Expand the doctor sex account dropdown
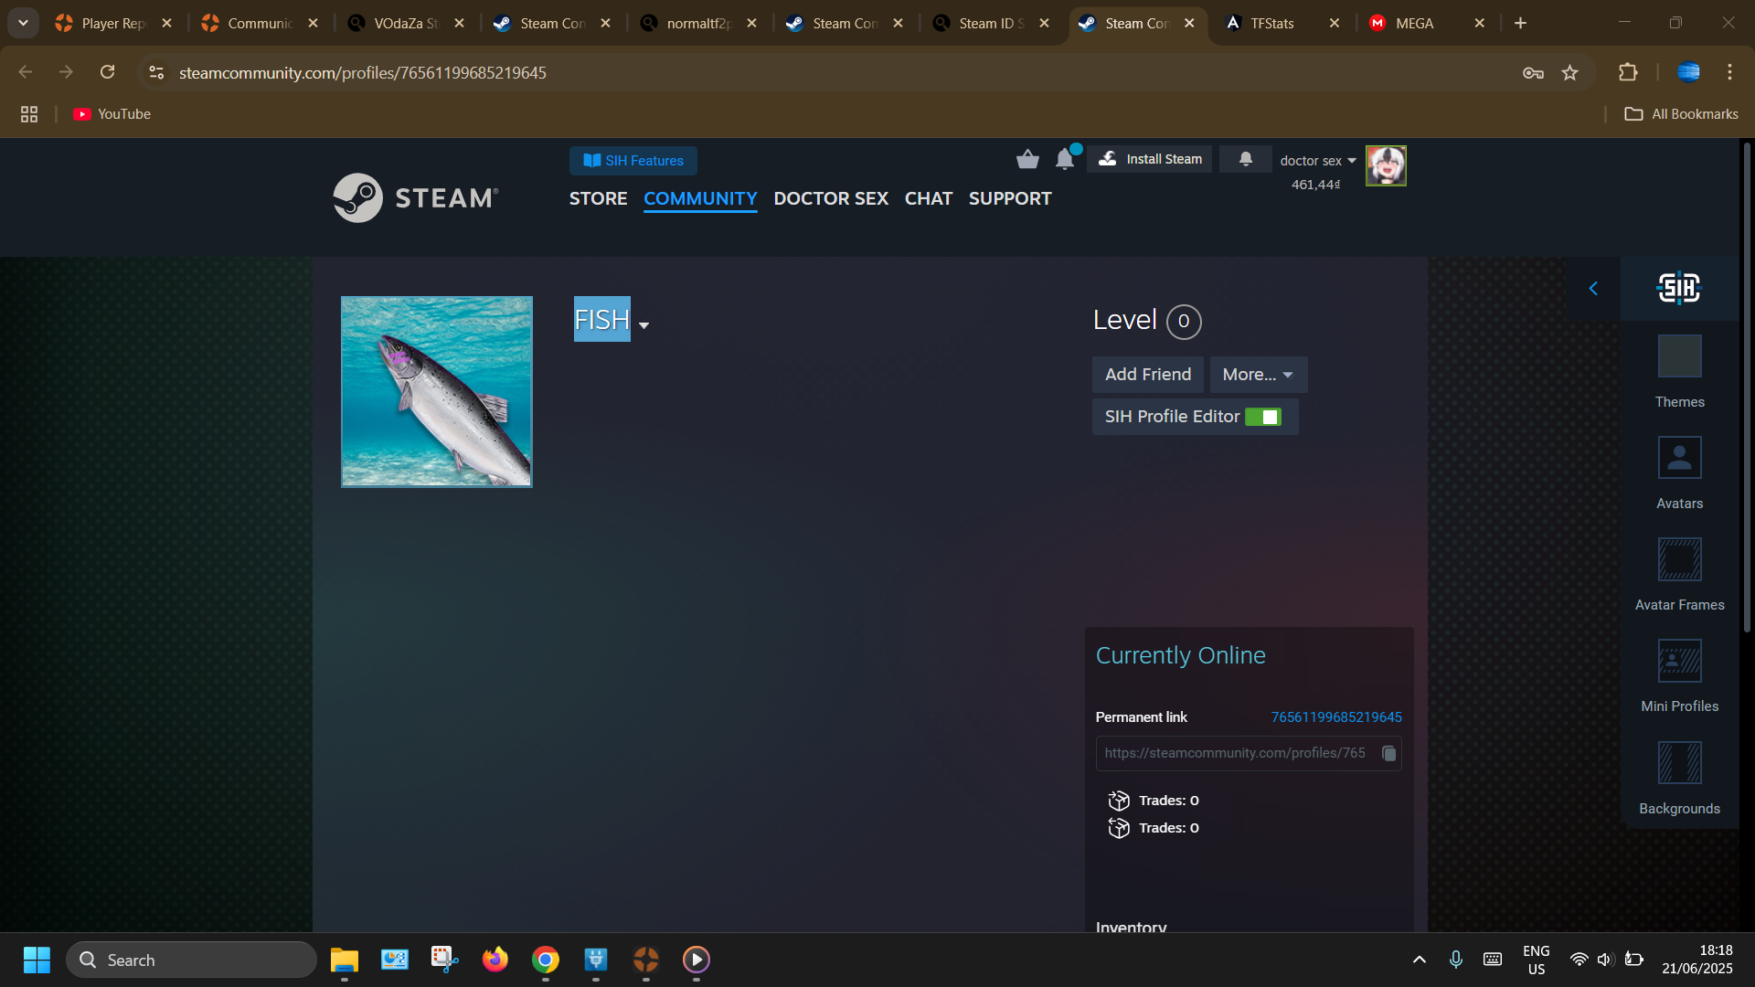The width and height of the screenshot is (1755, 987). [x=1318, y=161]
